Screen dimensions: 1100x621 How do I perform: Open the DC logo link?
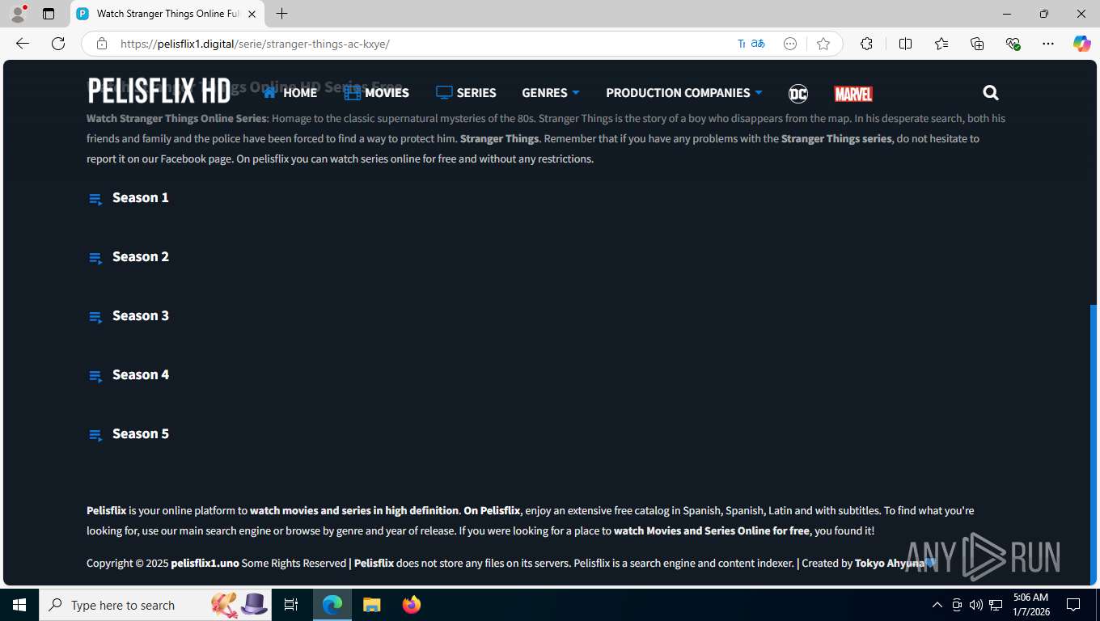tap(797, 94)
